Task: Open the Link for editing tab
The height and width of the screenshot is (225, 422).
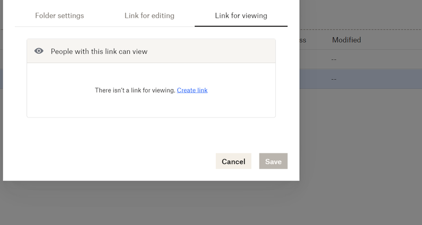Action: coord(149,15)
